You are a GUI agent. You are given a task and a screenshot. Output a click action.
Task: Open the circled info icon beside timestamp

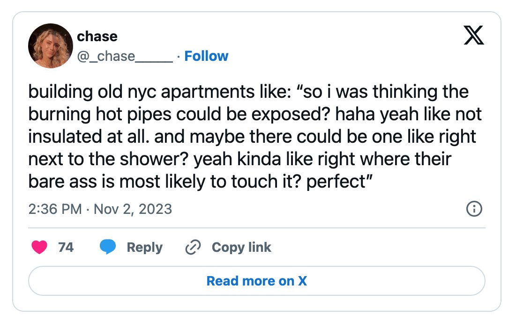coord(474,209)
